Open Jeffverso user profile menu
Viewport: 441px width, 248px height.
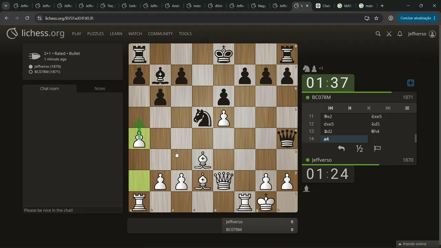coord(422,34)
